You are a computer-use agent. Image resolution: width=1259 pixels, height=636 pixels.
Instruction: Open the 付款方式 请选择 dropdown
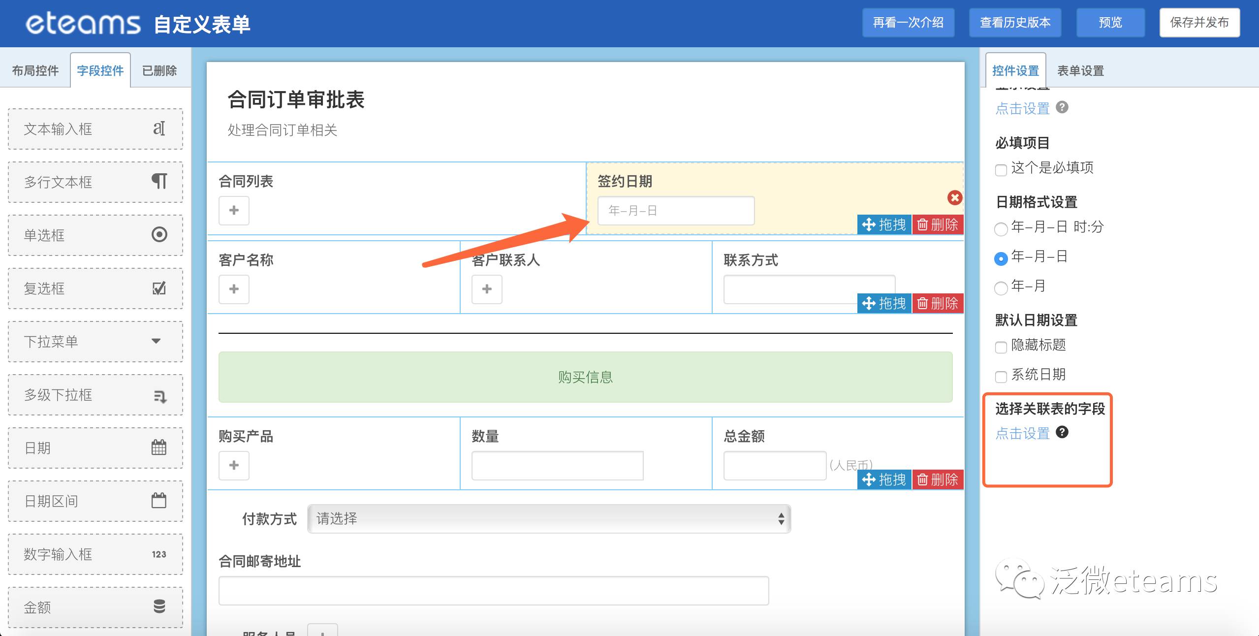coord(549,519)
